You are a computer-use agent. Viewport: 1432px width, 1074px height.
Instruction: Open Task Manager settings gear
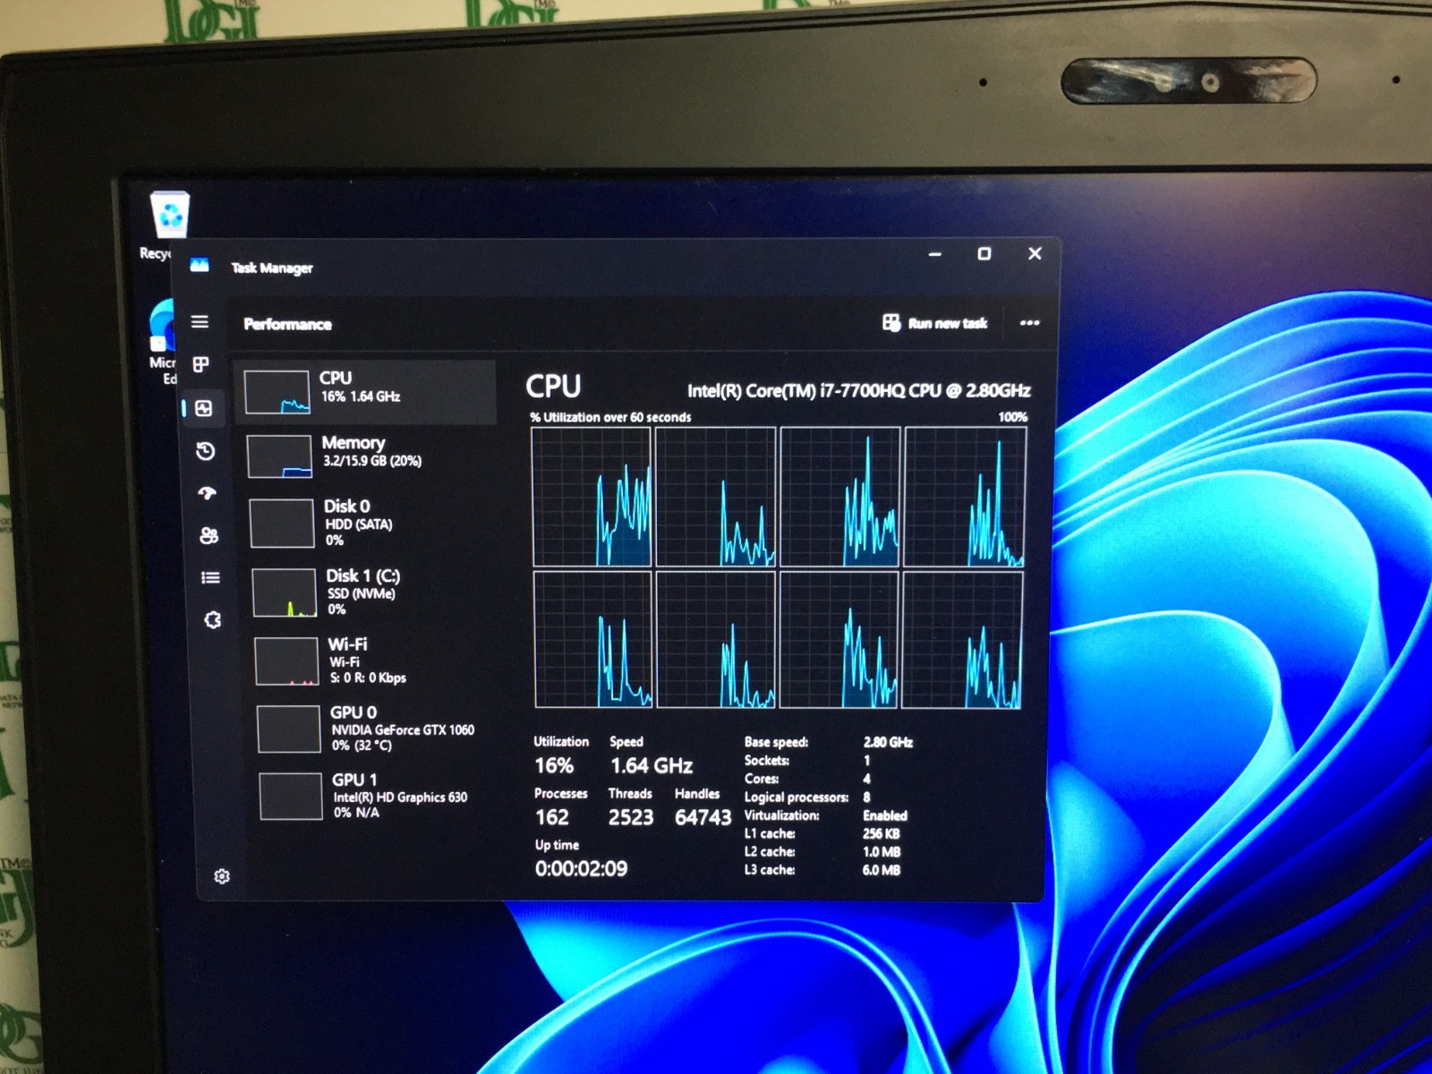coord(222,876)
